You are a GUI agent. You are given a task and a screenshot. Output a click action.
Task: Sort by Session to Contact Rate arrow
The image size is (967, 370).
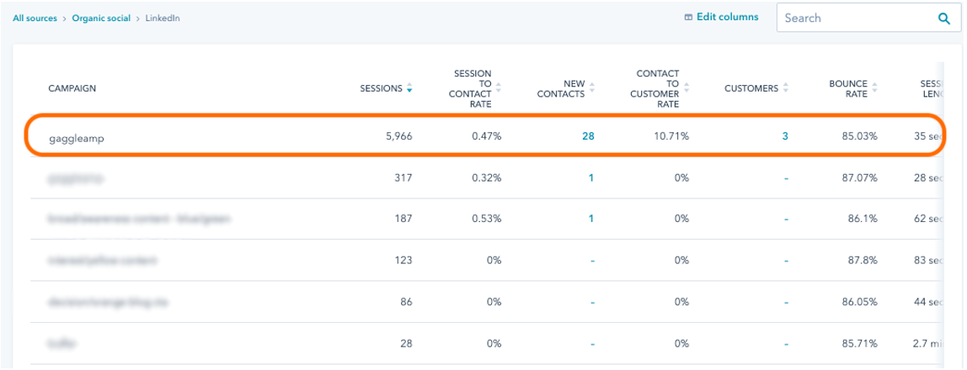click(498, 88)
